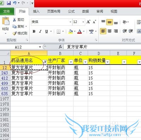Click the 复制 copy button

18,26
